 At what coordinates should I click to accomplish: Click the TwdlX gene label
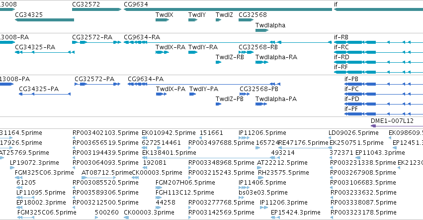[165, 15]
